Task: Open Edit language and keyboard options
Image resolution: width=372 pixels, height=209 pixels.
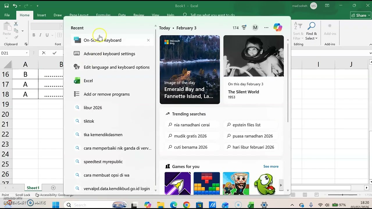Action: 112,67
